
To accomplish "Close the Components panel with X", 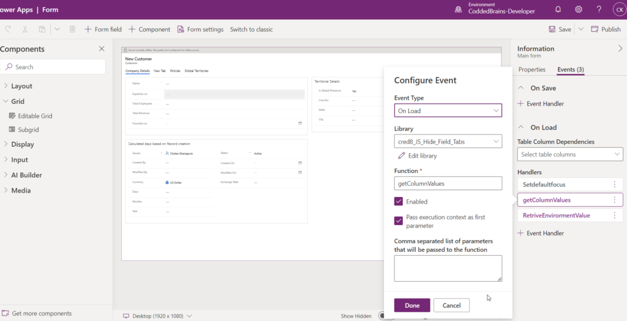I will click(102, 49).
